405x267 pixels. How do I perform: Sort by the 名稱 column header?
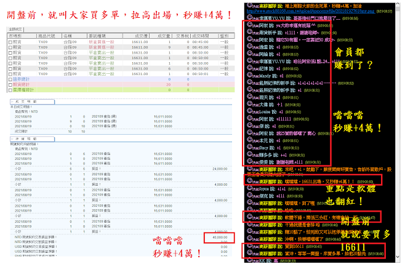coord(74,36)
